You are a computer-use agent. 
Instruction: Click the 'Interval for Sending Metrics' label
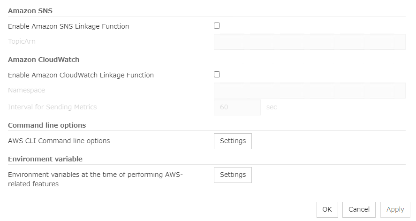[x=52, y=107]
